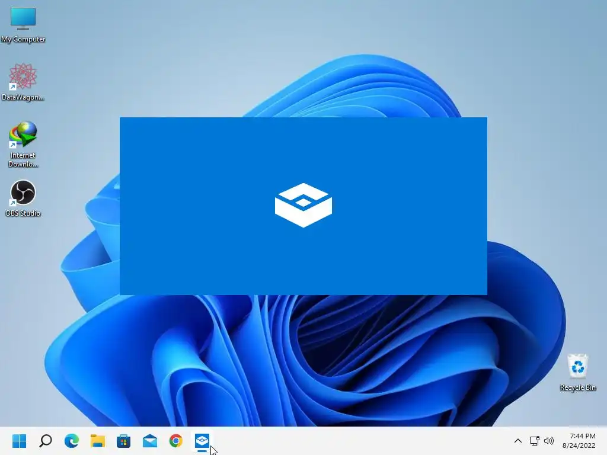Launch Internet Download Manager shortcut
Image resolution: width=607 pixels, height=455 pixels.
[x=23, y=145]
